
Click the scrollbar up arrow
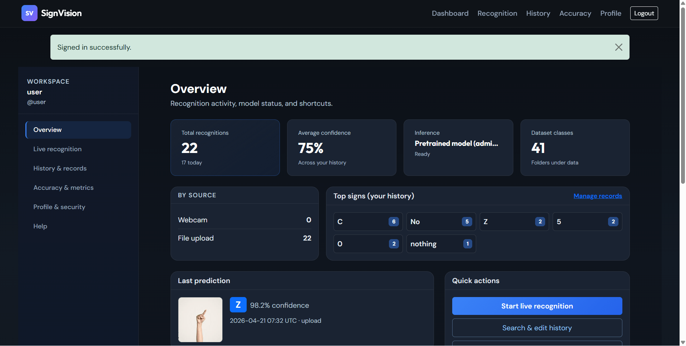point(683,3)
